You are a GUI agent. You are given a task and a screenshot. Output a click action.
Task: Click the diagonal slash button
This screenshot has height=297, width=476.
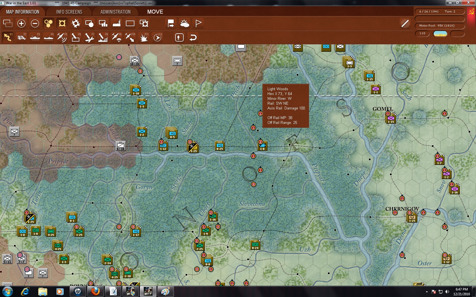click(405, 23)
